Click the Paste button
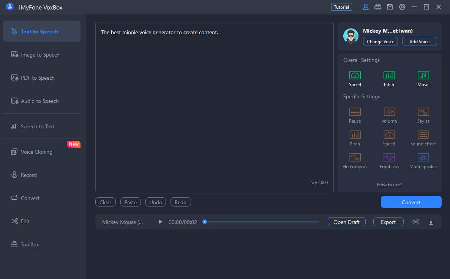 pyautogui.click(x=130, y=202)
